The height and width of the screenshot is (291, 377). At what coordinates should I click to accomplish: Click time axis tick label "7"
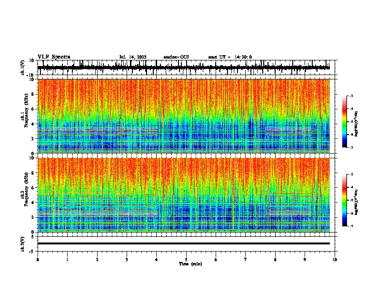[x=246, y=260]
